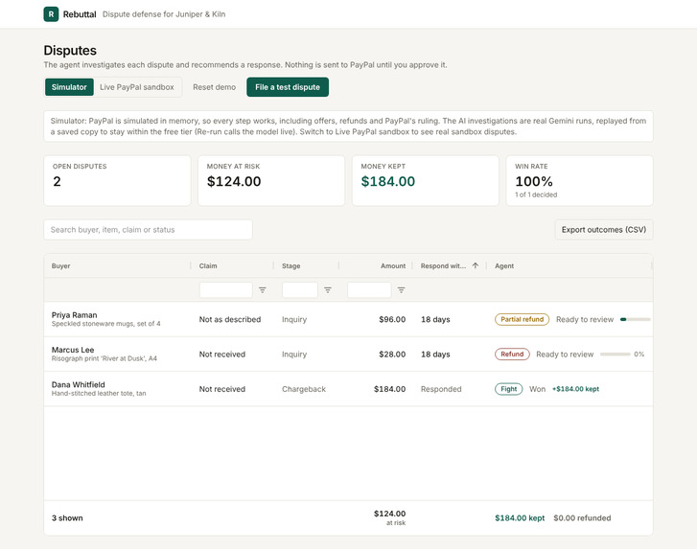Click Ready to review in Priya's row
697x549 pixels.
(x=585, y=319)
